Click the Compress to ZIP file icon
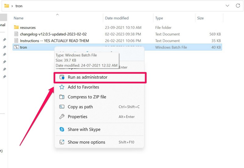 coord(62,97)
